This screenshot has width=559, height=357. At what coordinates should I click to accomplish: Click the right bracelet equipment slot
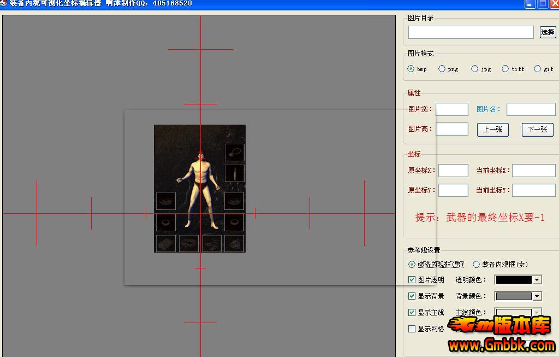[x=234, y=201]
